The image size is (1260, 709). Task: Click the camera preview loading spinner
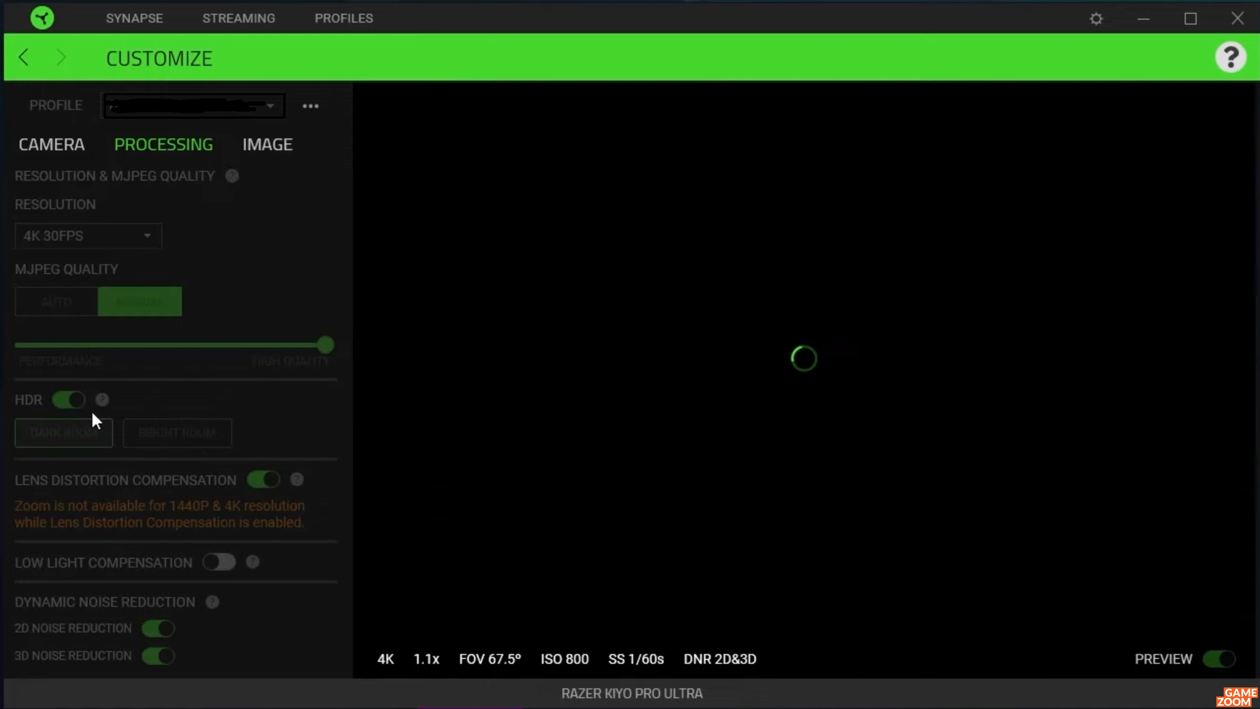(x=804, y=358)
